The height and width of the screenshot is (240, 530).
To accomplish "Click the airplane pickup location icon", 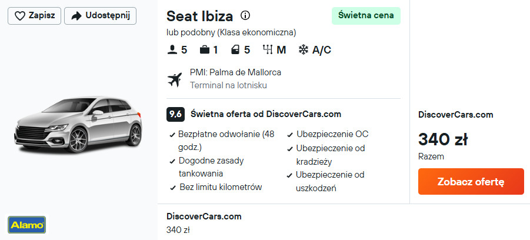I will click(x=175, y=79).
